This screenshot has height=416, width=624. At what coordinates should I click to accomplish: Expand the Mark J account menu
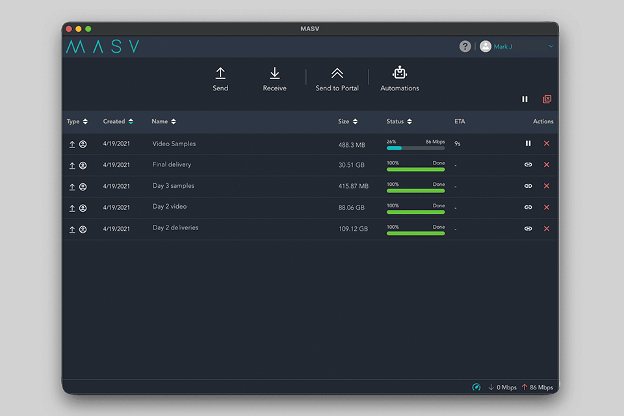(x=551, y=47)
